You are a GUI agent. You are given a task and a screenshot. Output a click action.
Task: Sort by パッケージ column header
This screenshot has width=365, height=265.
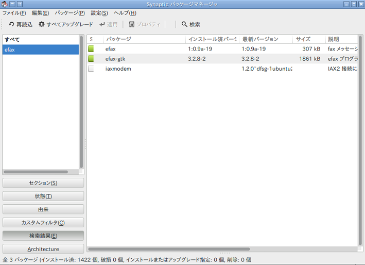click(x=145, y=39)
